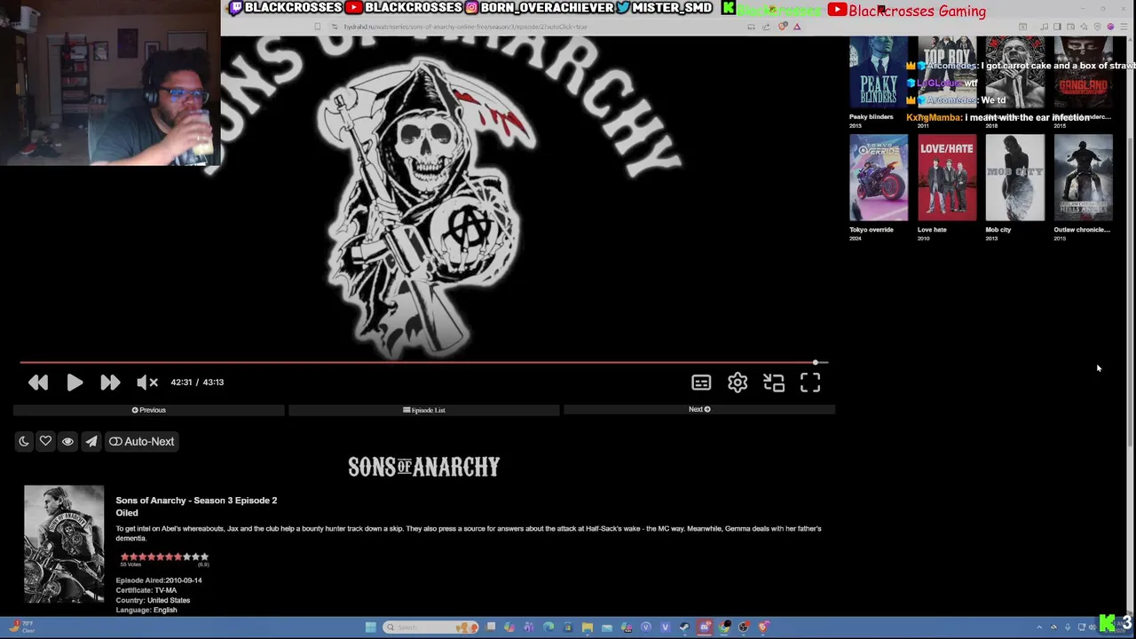The width and height of the screenshot is (1136, 639).
Task: Play the paused episode
Action: [75, 383]
